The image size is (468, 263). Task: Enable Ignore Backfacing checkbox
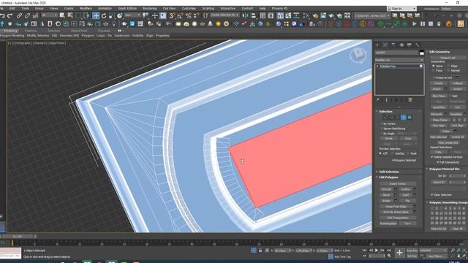coord(382,129)
